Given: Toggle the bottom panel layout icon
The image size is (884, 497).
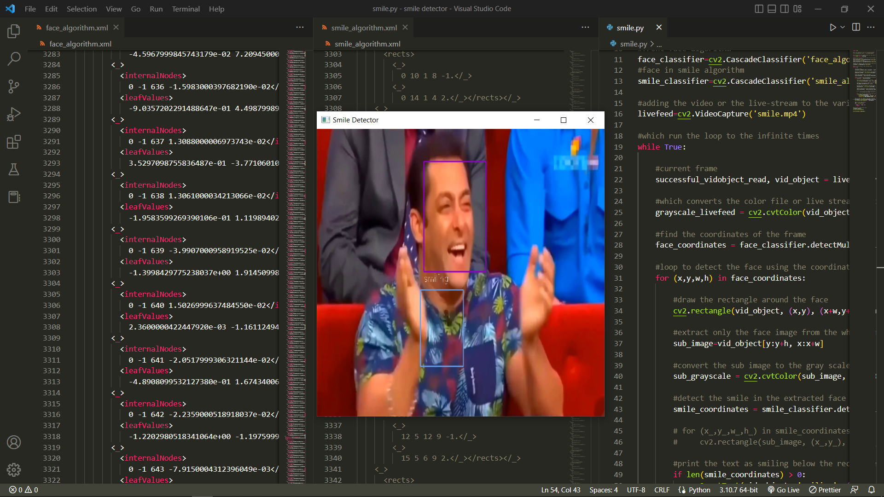Looking at the screenshot, I should pos(772,9).
